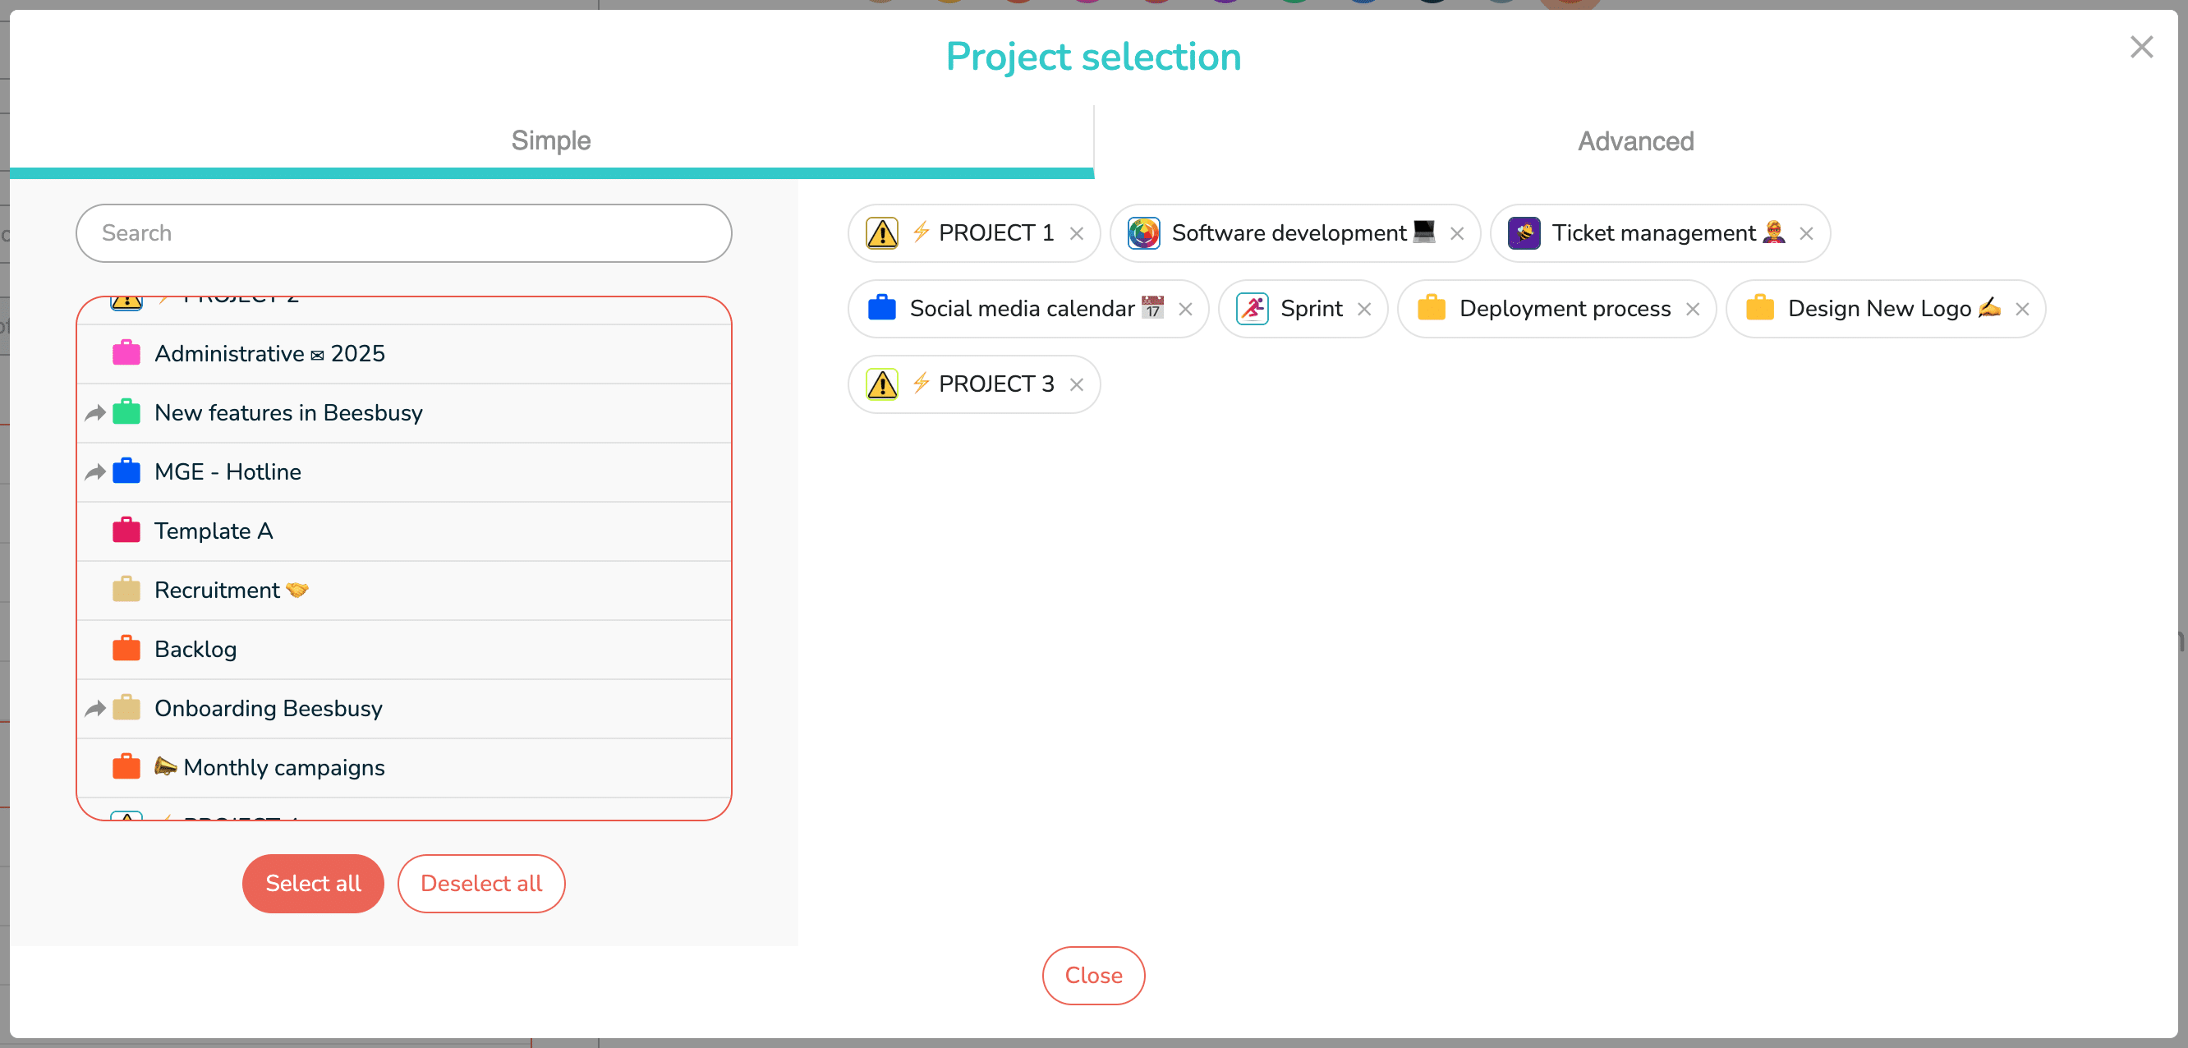
Task: Click tan briefcase of Onboarding Beesbusy
Action: [x=126, y=707]
